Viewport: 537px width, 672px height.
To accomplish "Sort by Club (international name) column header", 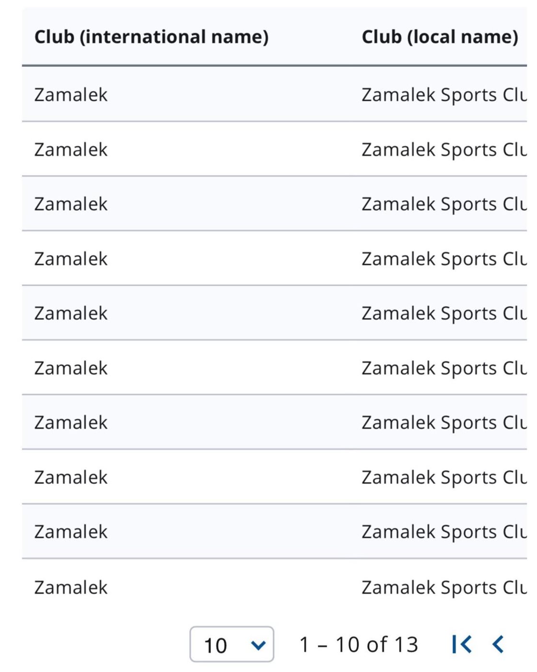I will click(x=151, y=37).
